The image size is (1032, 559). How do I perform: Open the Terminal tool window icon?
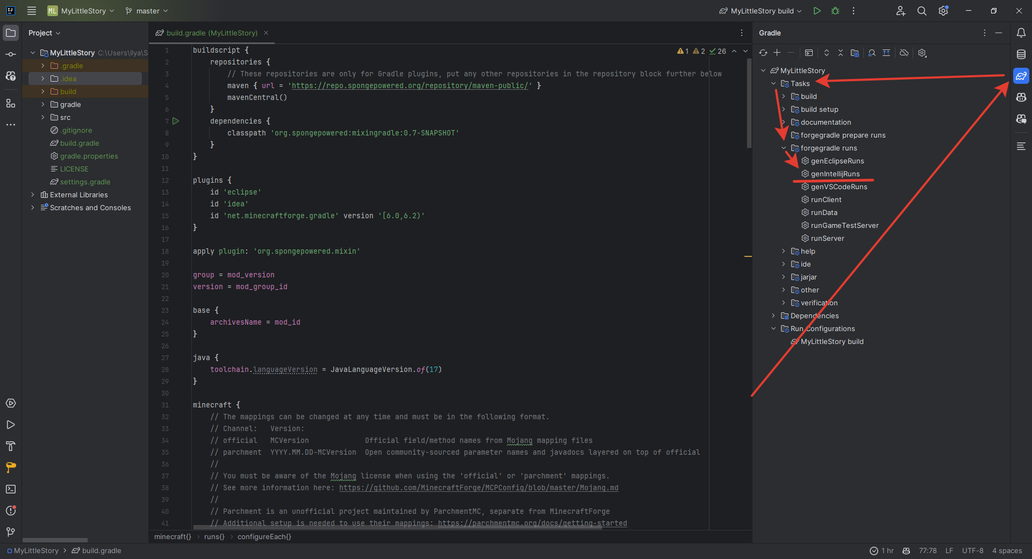11,489
